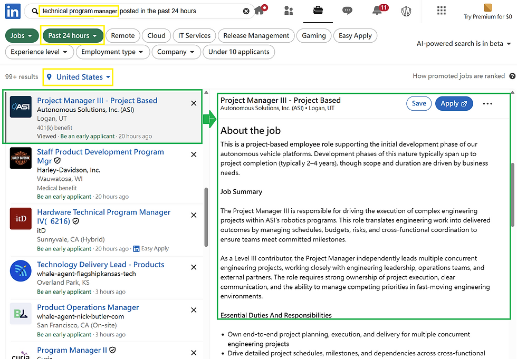Apply to Project Manager III job
The width and height of the screenshot is (517, 359).
[454, 103]
